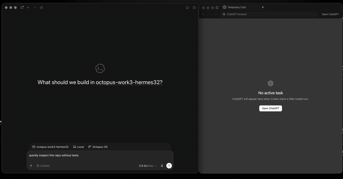Click the ChatGPT logo above No active task

(270, 83)
